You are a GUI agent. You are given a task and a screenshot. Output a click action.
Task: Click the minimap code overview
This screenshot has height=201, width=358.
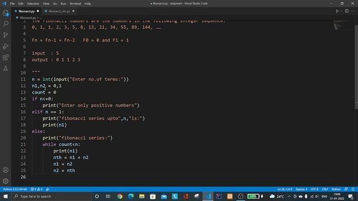(340, 25)
